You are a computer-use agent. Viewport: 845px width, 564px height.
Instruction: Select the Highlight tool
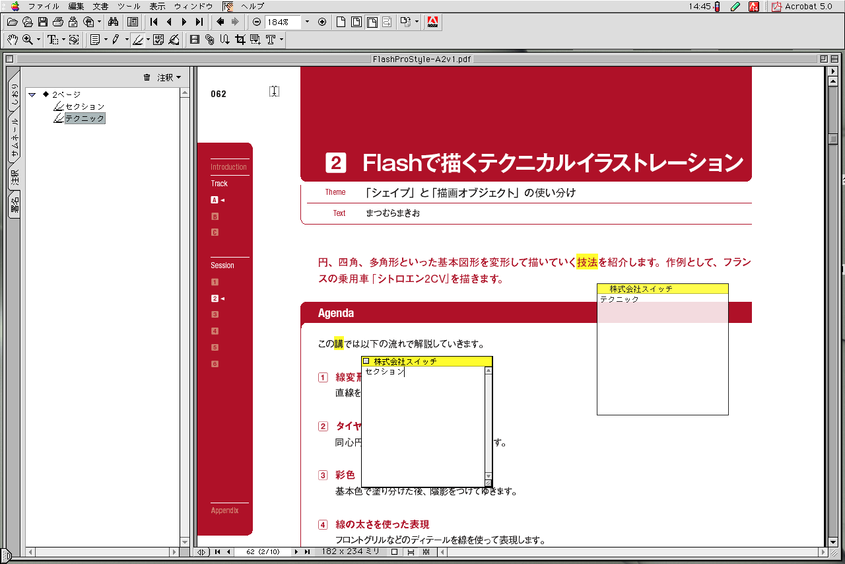[138, 40]
